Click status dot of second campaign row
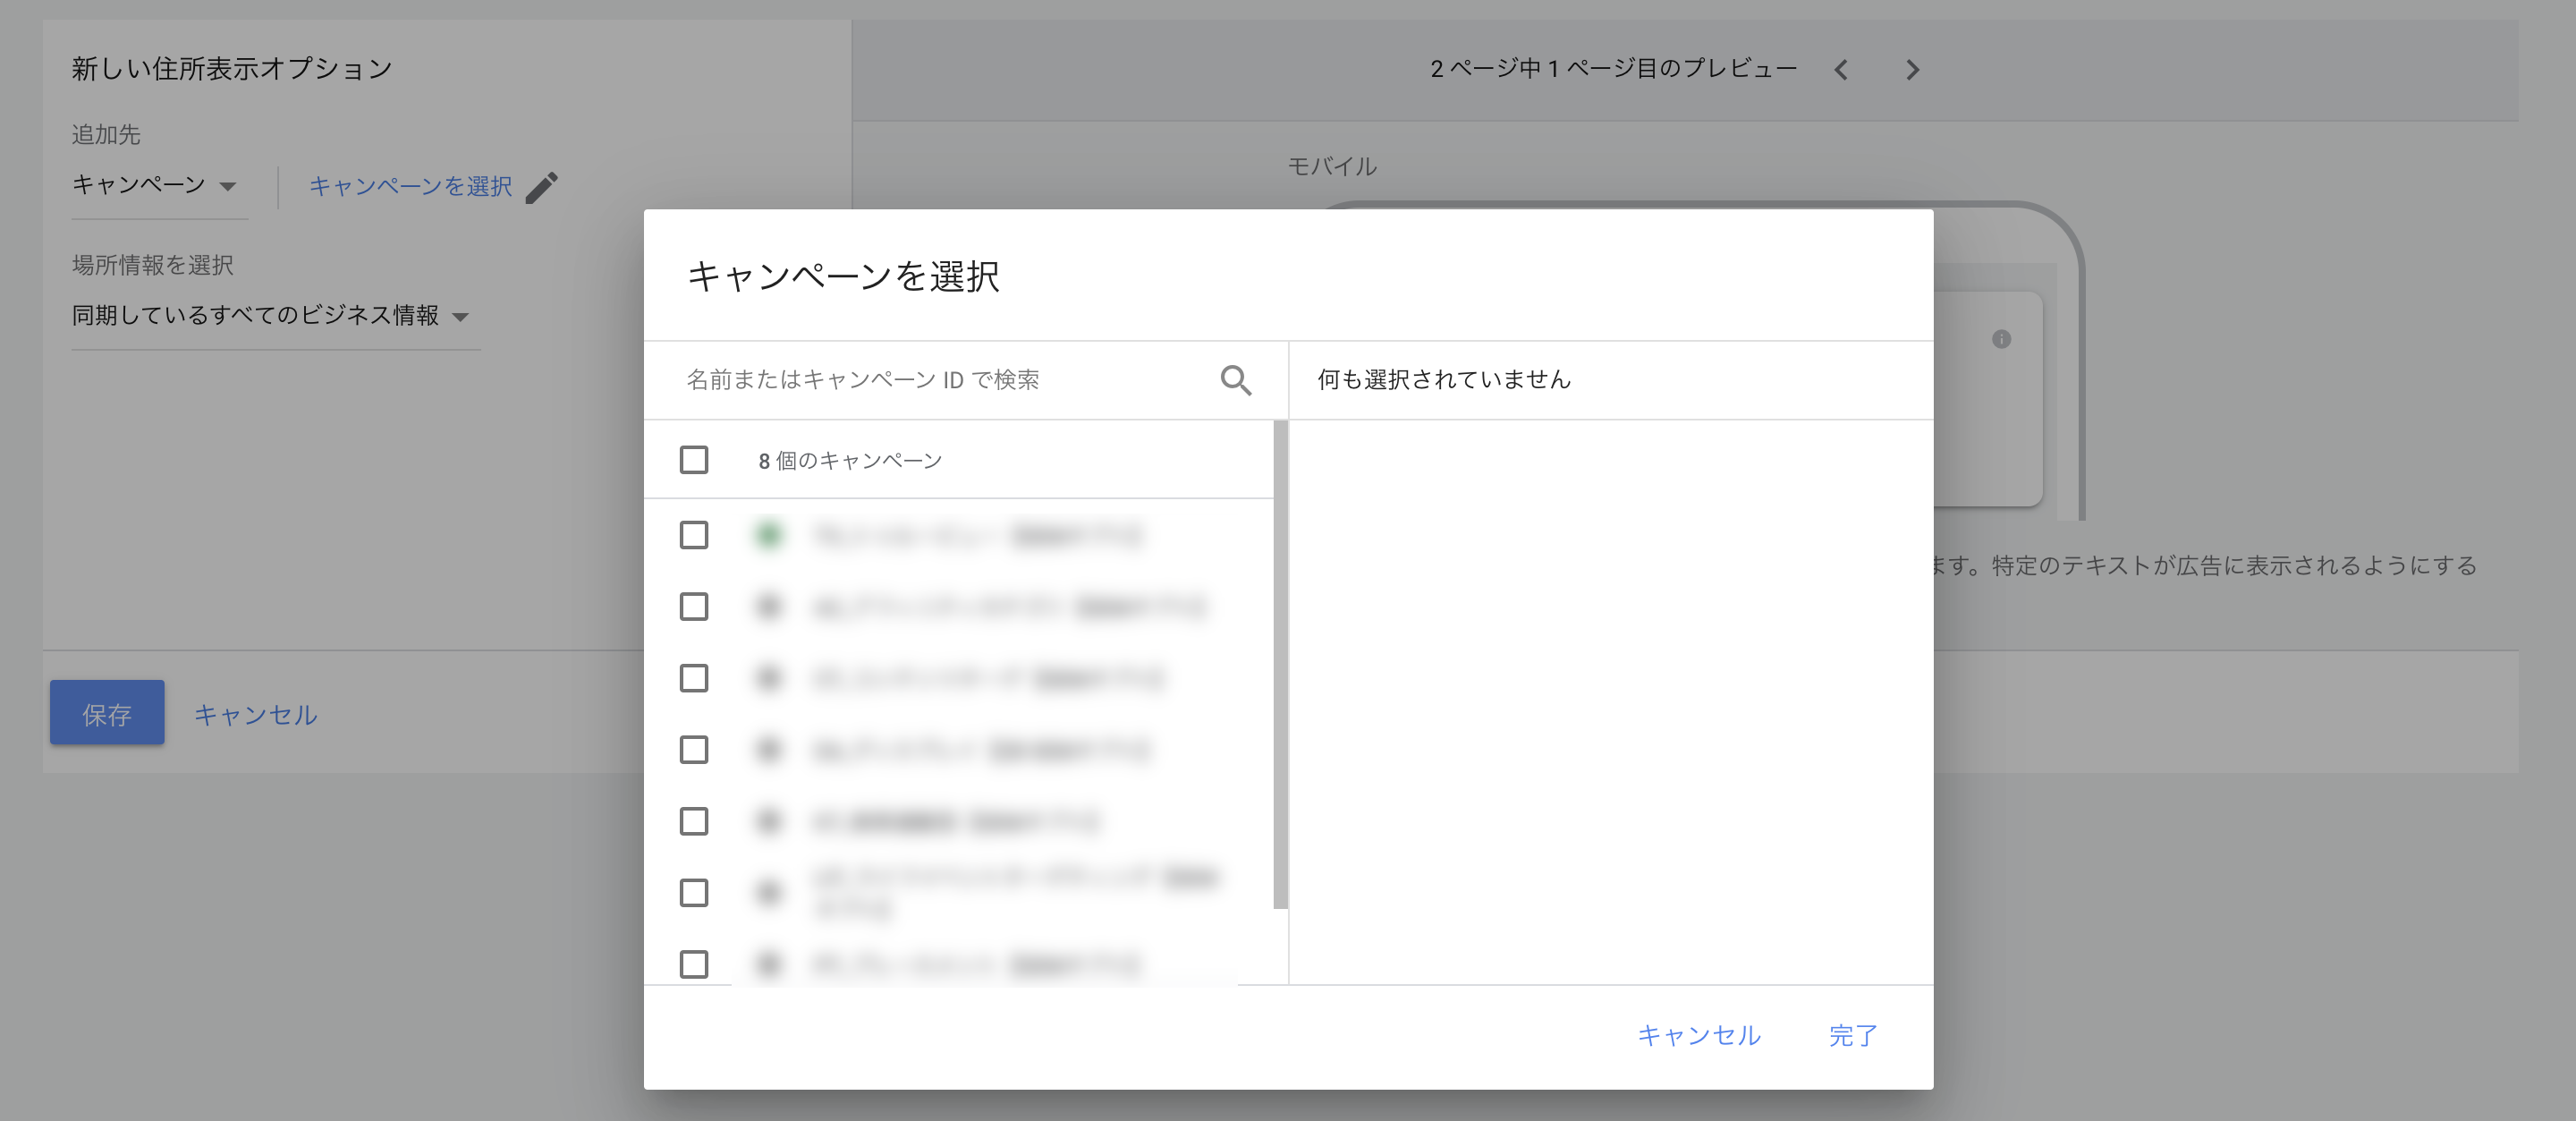 pyautogui.click(x=768, y=607)
